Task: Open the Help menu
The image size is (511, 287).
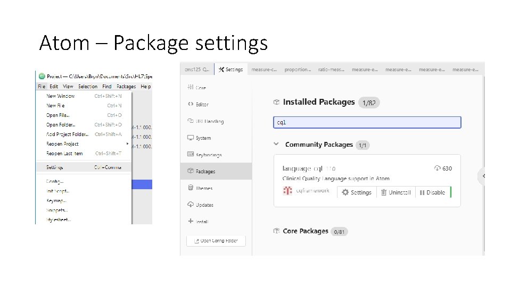Action: coord(146,87)
